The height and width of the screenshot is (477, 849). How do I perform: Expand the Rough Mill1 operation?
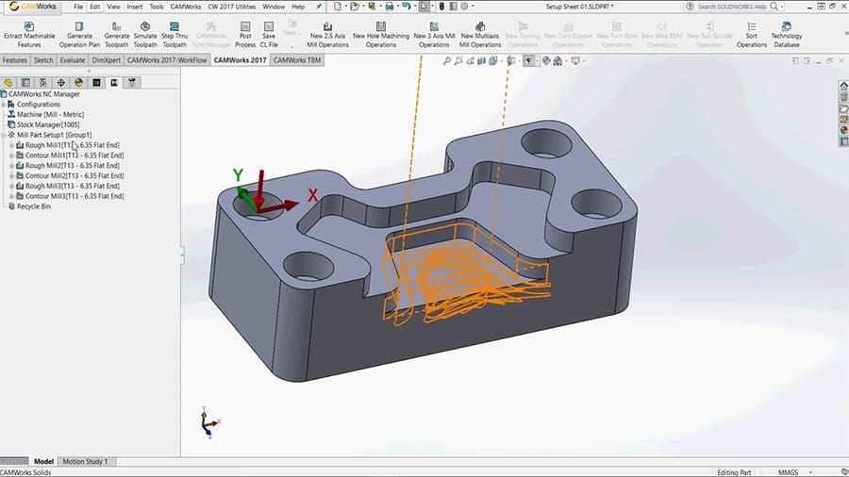tap(12, 145)
